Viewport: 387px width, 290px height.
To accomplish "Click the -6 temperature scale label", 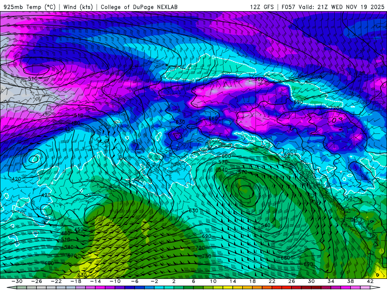I will point(135,281).
